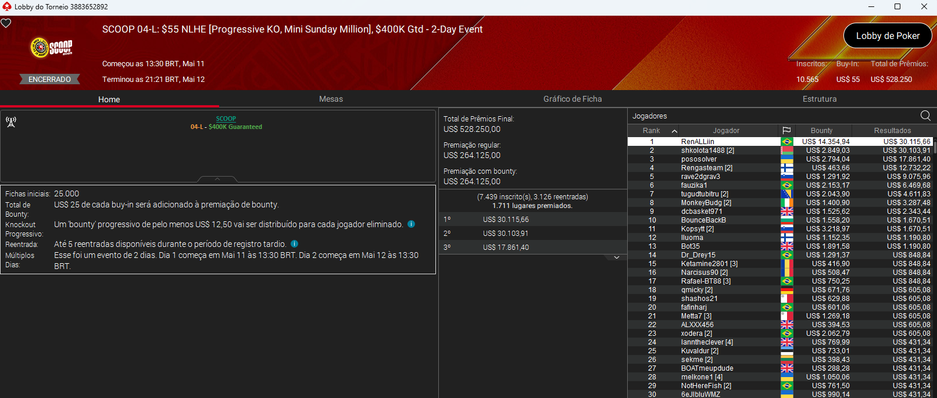This screenshot has width=937, height=398.
Task: Open the player search magnifier icon
Action: (x=925, y=116)
